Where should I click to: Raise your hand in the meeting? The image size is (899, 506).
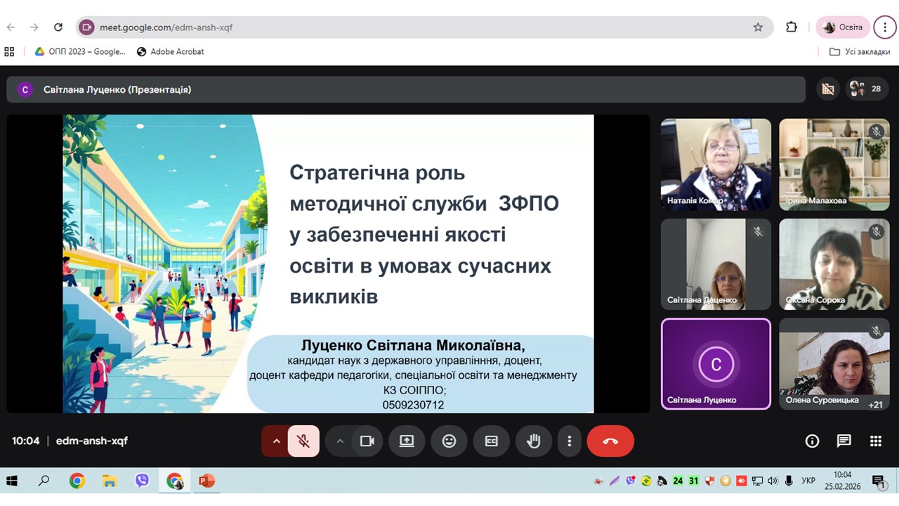coord(534,441)
